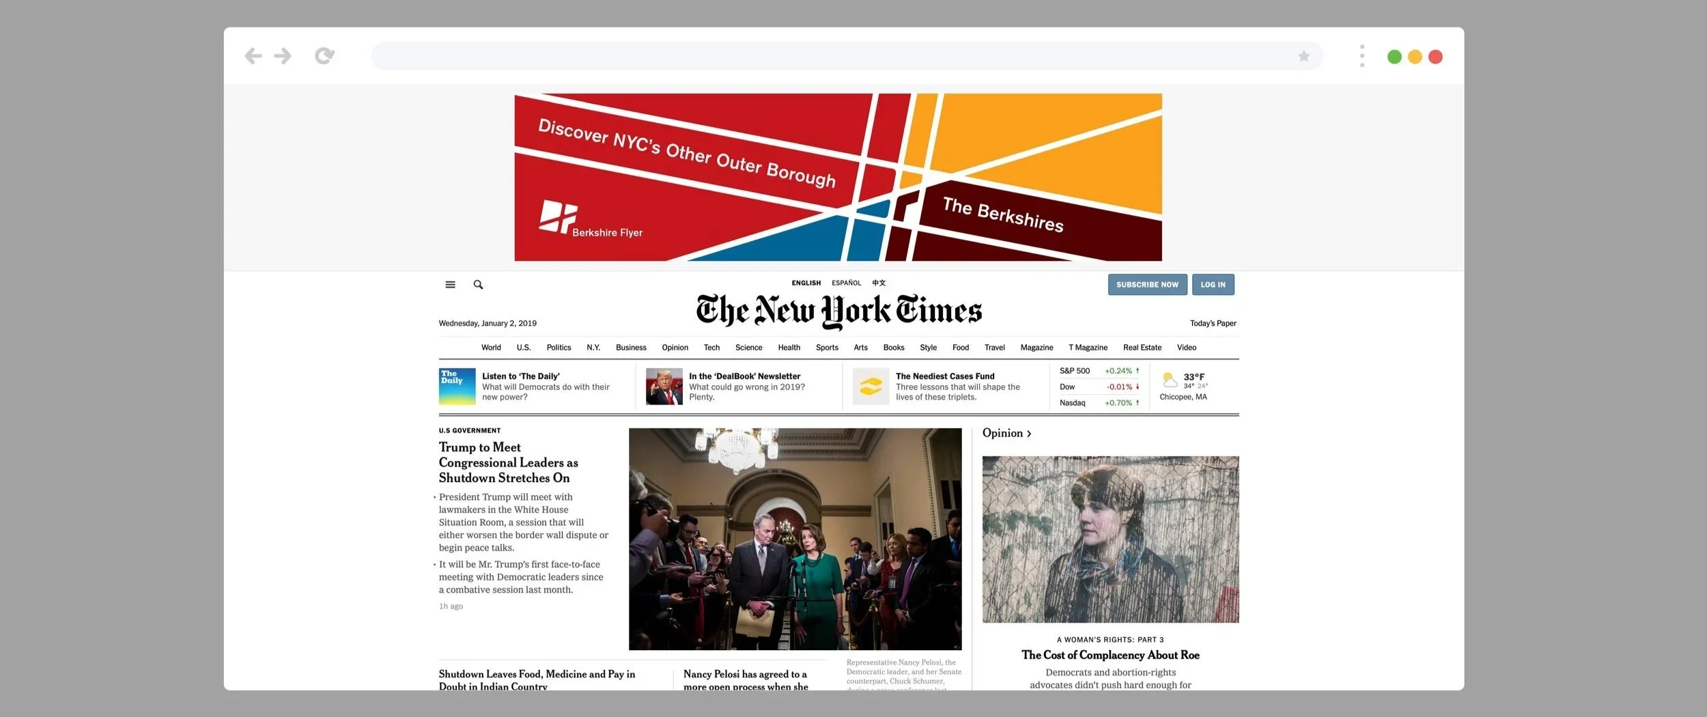
Task: Open the Style section
Action: pyautogui.click(x=928, y=348)
